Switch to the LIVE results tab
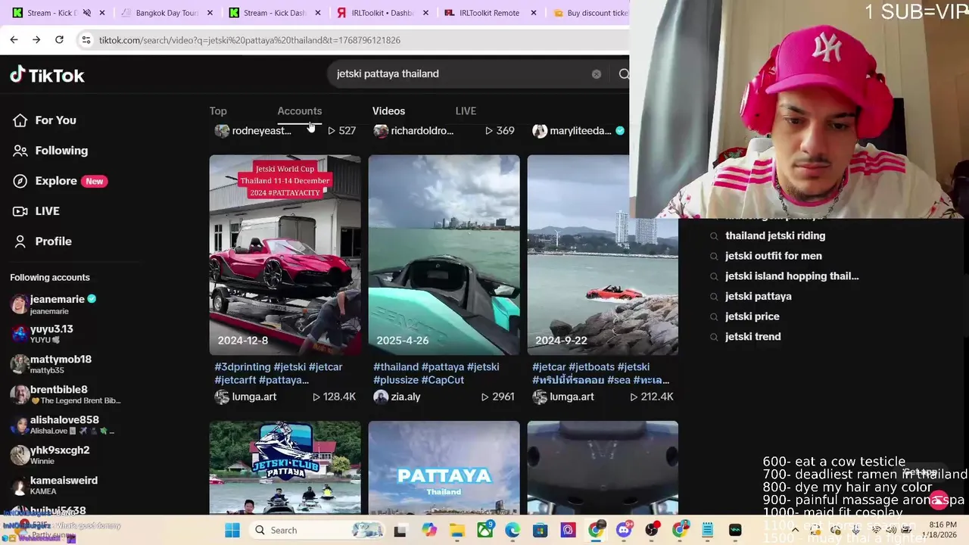Viewport: 969px width, 545px height. click(x=466, y=111)
